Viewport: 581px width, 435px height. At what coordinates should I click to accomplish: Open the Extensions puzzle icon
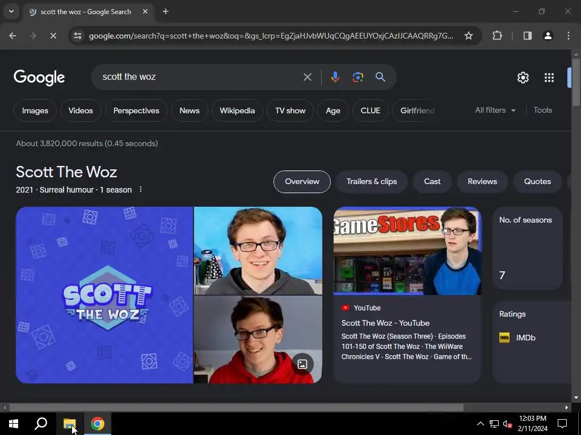[497, 36]
